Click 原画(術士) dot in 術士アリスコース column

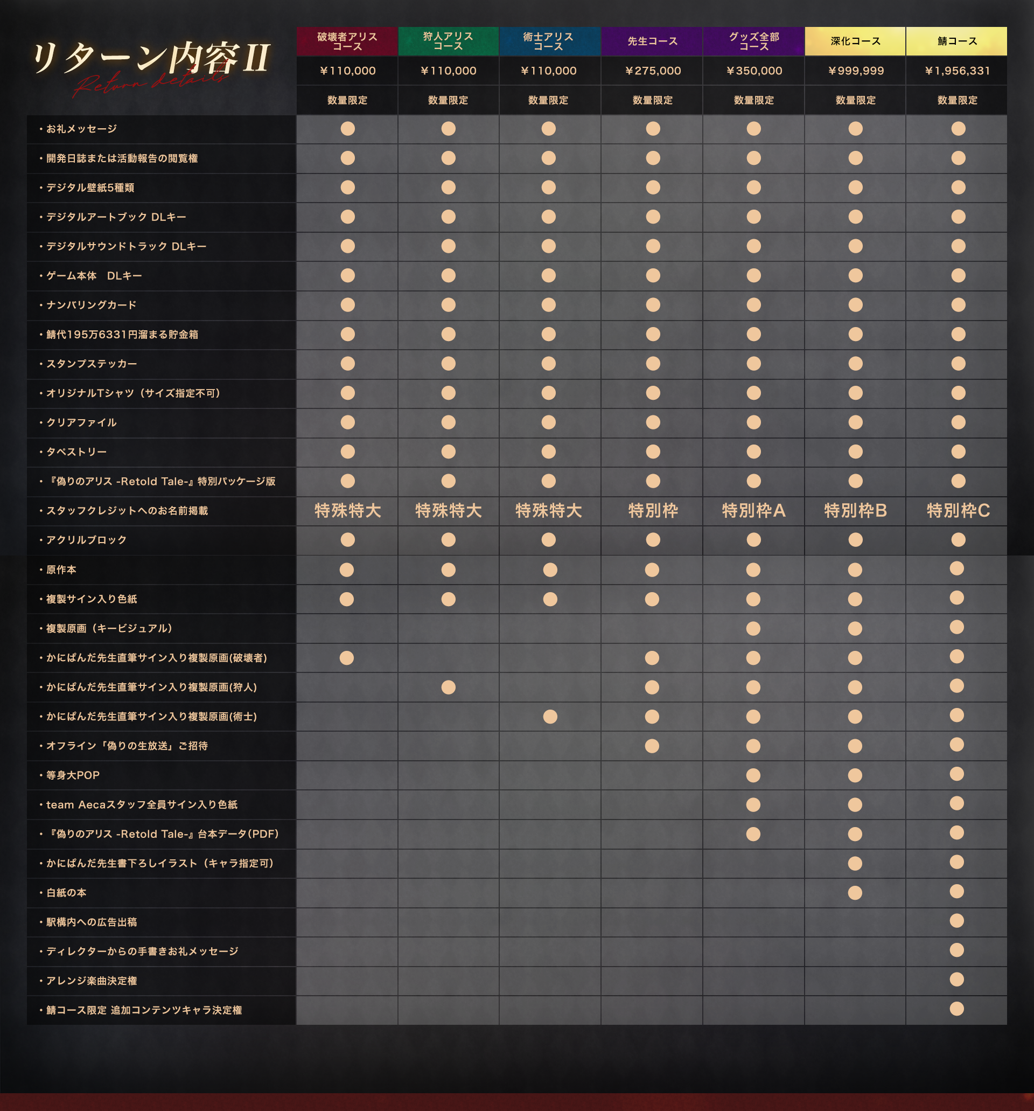tap(550, 717)
